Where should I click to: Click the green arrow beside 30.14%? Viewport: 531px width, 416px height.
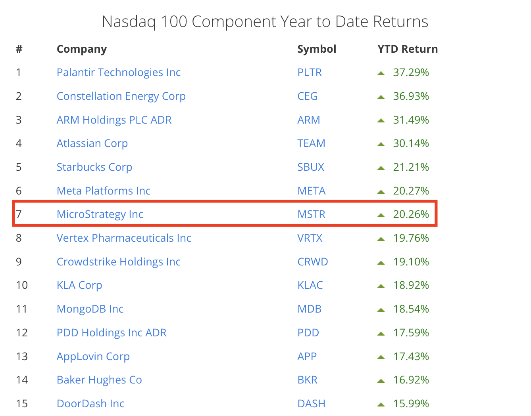click(x=381, y=144)
